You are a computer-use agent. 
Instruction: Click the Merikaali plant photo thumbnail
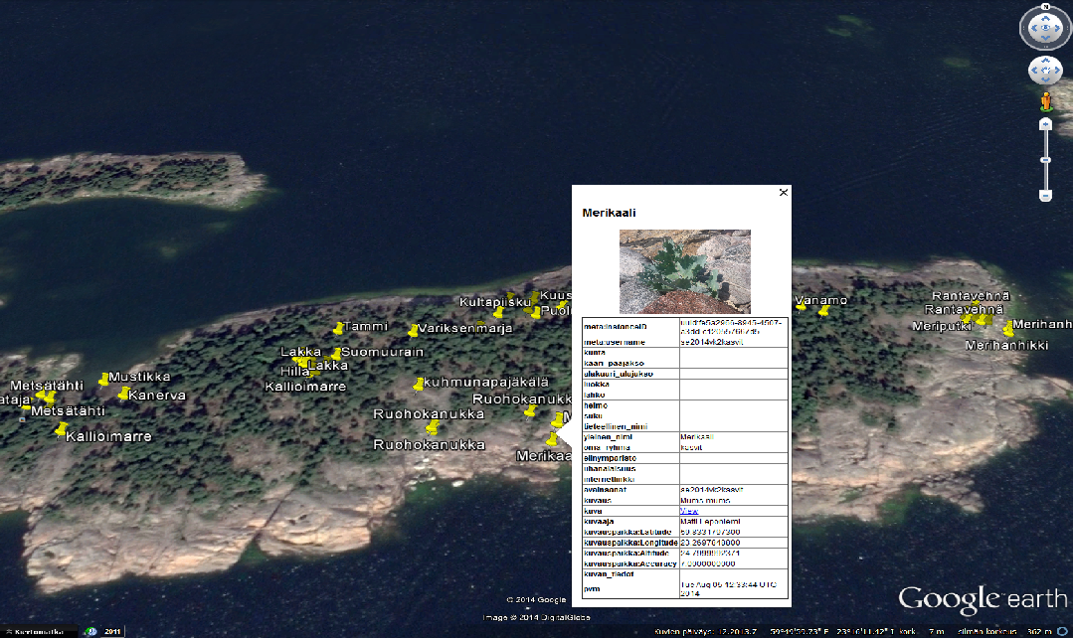pos(684,271)
